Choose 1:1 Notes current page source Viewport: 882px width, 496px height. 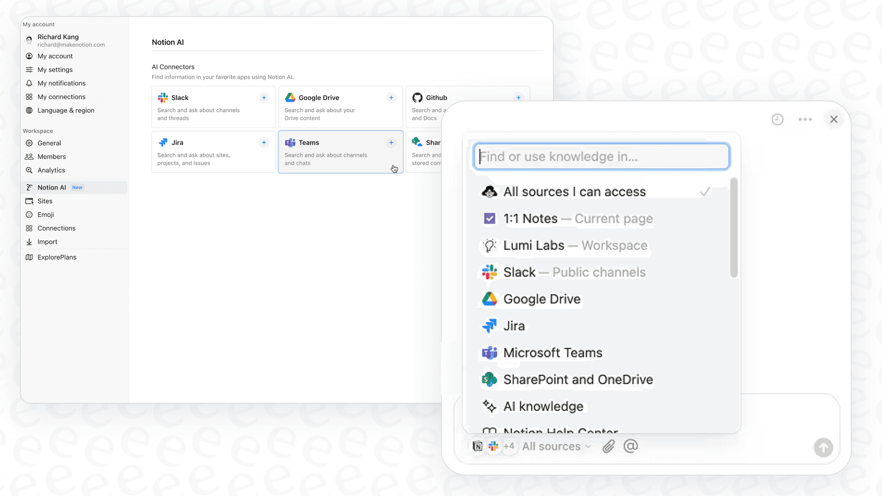[577, 219]
